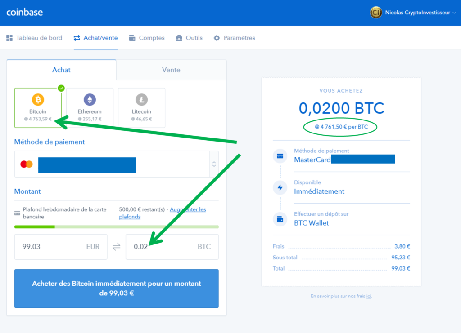Click the Immédiatement availability text
This screenshot has width=461, height=333.
[x=319, y=191]
